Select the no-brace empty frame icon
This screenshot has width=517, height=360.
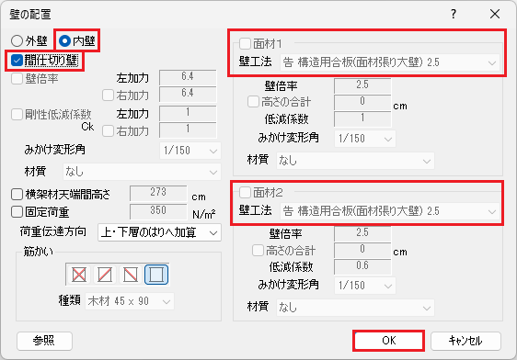(156, 274)
